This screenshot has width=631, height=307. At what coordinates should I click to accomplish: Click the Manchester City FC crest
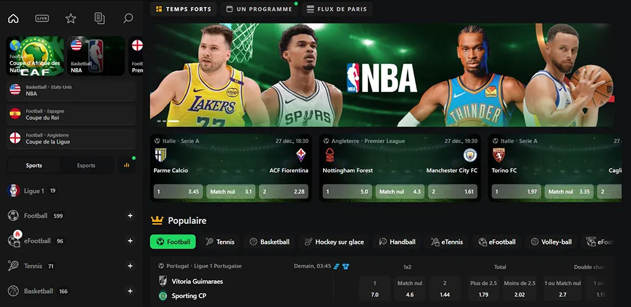point(470,155)
